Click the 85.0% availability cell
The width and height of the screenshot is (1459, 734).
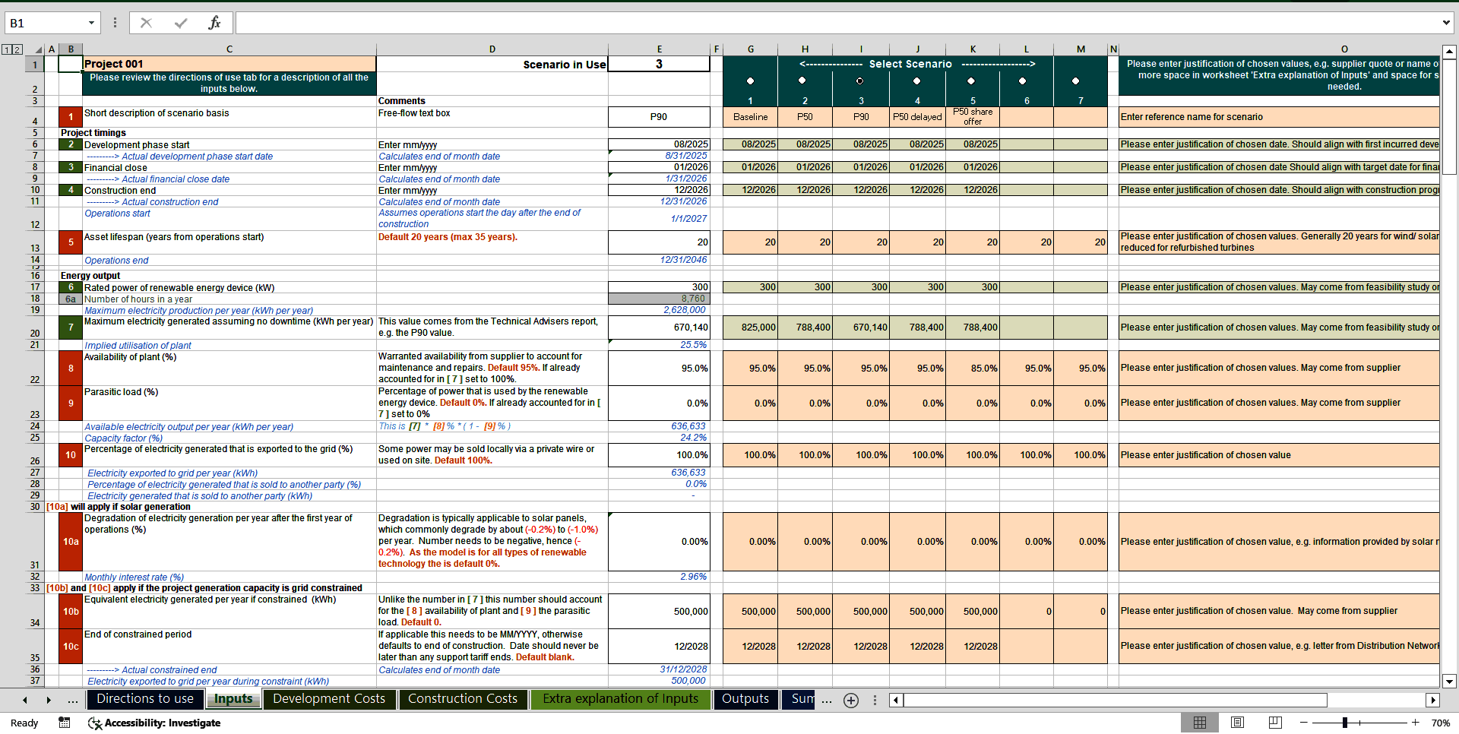point(973,369)
